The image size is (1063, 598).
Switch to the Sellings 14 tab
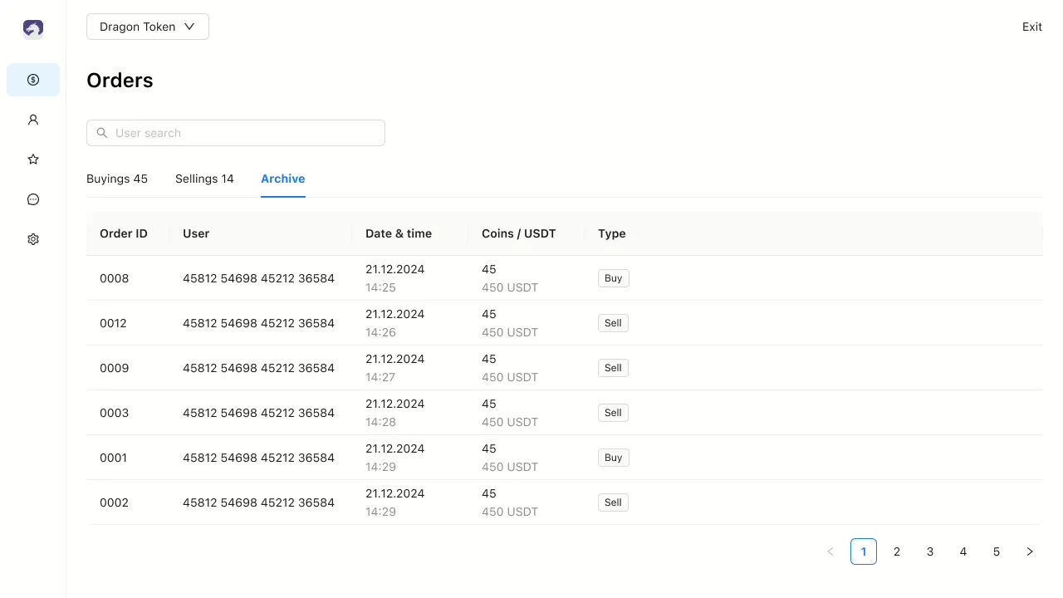tap(204, 179)
